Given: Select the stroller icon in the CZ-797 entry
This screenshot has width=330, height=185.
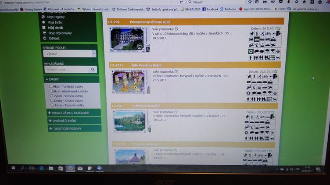Looking at the screenshot, I should 252,34.
